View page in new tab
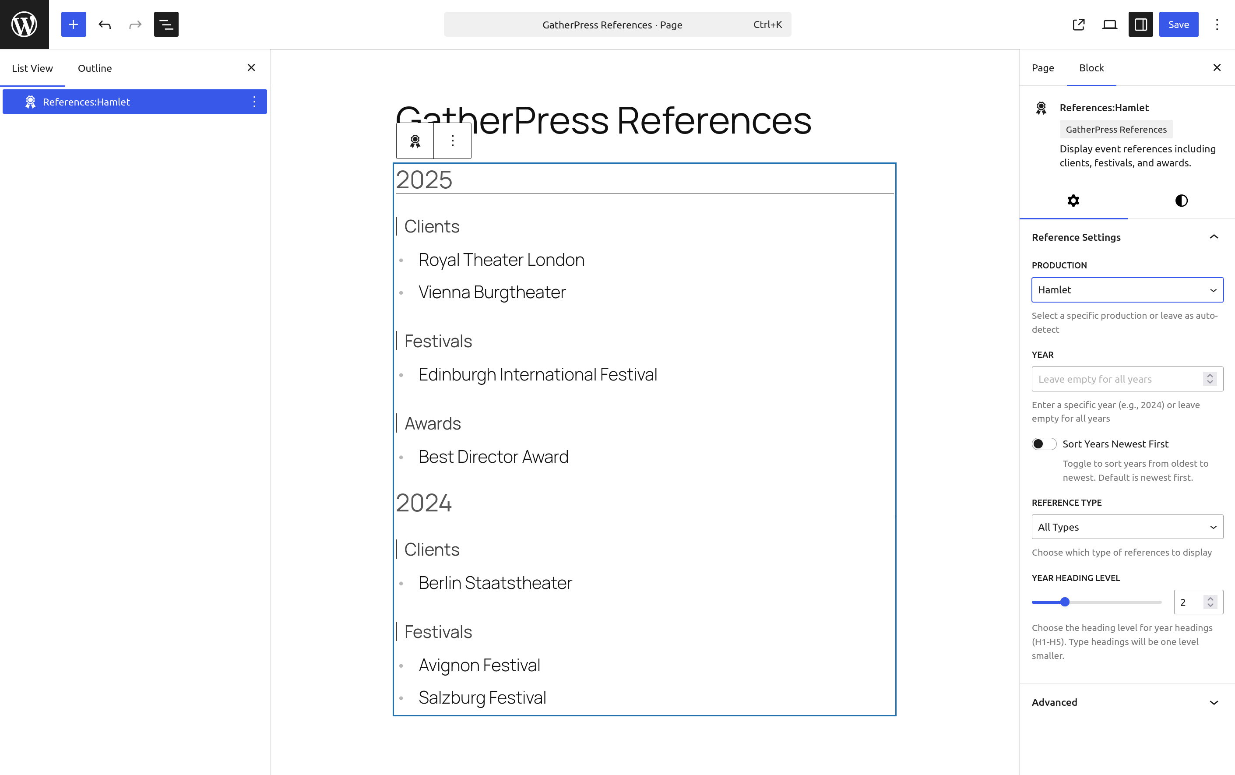The height and width of the screenshot is (775, 1235). point(1079,24)
